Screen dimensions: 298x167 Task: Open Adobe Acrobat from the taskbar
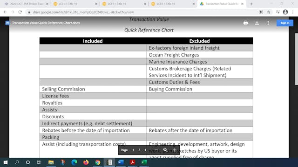(x=133, y=162)
